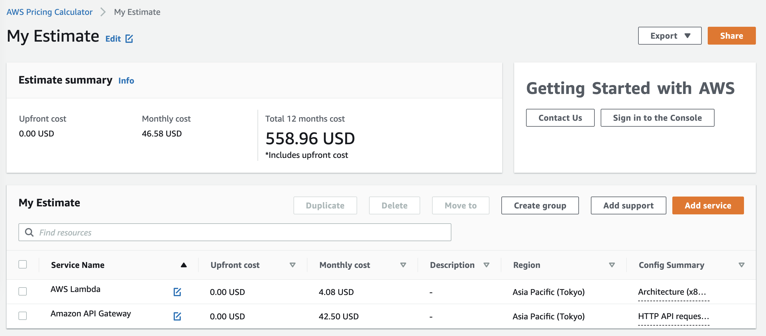Select the Amazon API Gateway row checkbox
The height and width of the screenshot is (336, 766).
coord(23,316)
